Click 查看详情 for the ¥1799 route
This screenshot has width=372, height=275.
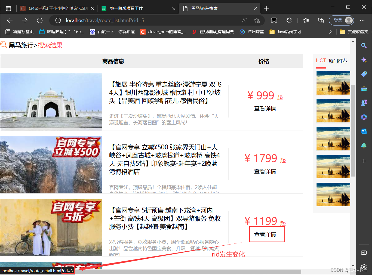(265, 171)
